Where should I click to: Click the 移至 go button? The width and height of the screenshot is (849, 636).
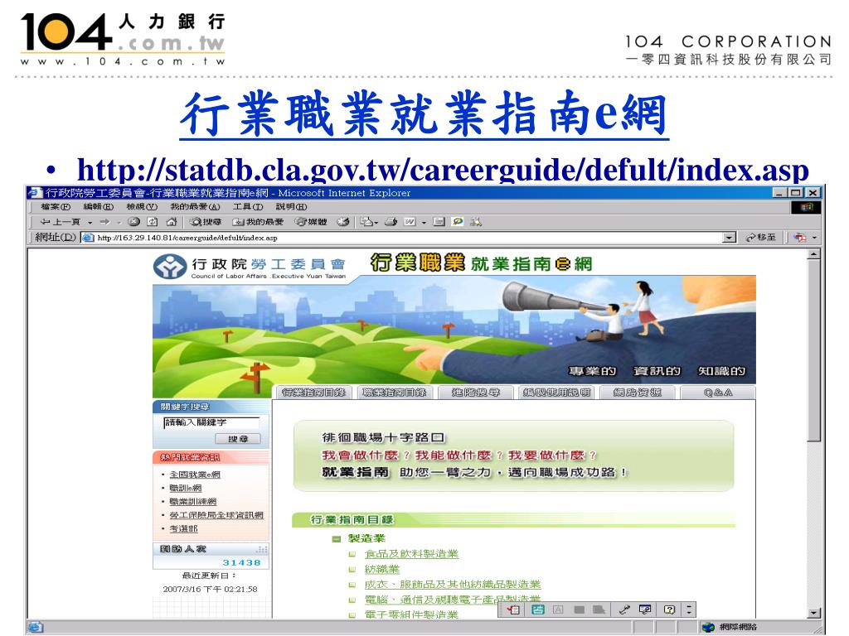(761, 238)
